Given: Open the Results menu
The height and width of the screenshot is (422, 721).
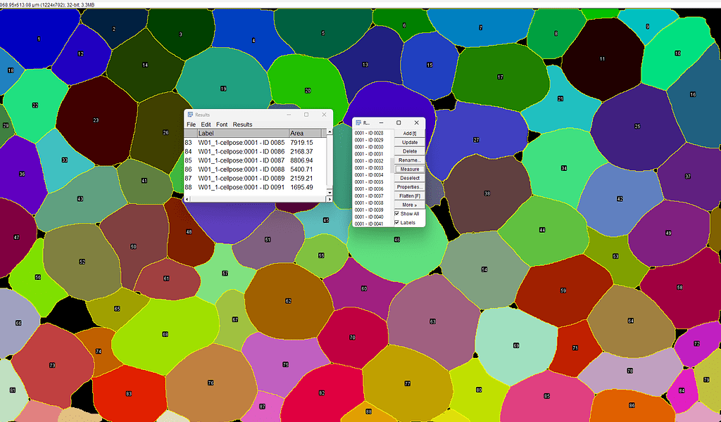Looking at the screenshot, I should click(242, 124).
